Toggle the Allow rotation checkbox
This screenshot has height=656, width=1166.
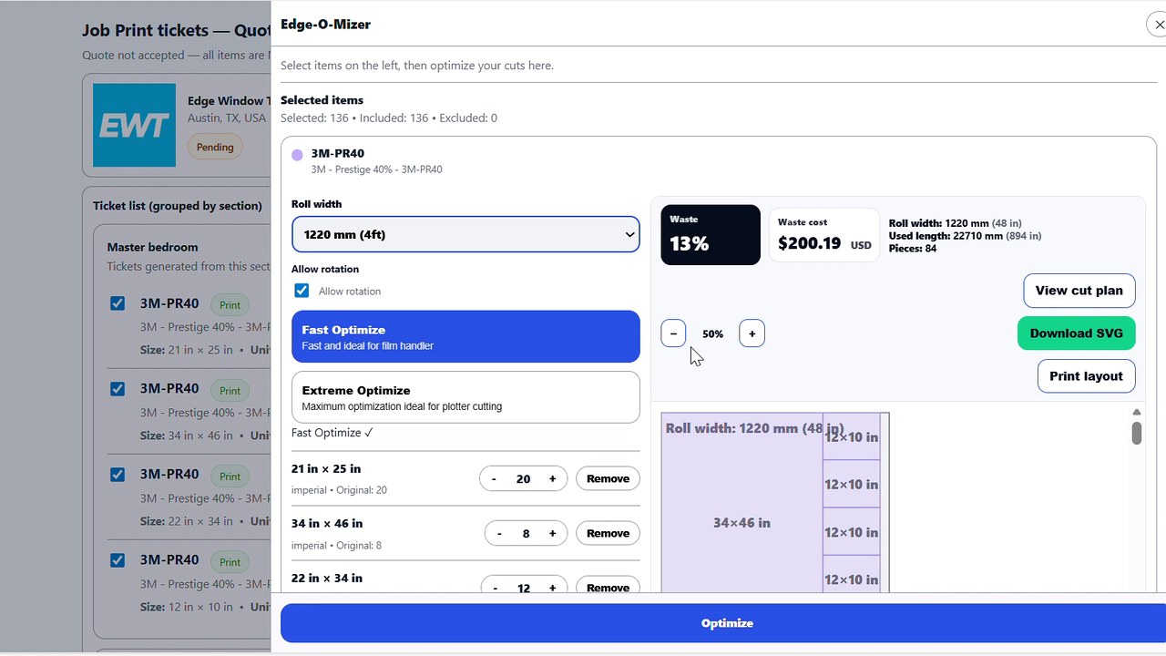coord(302,291)
